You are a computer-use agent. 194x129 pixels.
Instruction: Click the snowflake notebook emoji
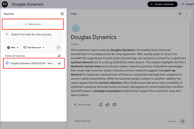pos(76,28)
